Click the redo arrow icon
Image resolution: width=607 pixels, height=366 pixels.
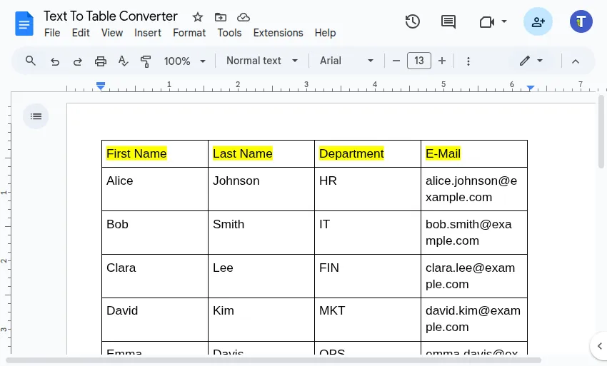pyautogui.click(x=78, y=61)
